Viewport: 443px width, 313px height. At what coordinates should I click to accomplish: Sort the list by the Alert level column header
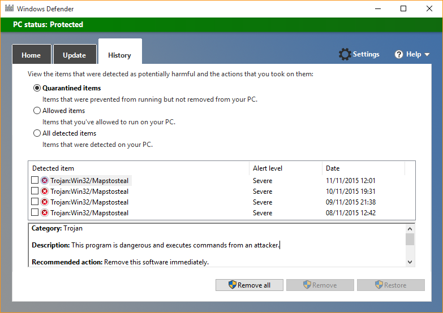coord(268,168)
